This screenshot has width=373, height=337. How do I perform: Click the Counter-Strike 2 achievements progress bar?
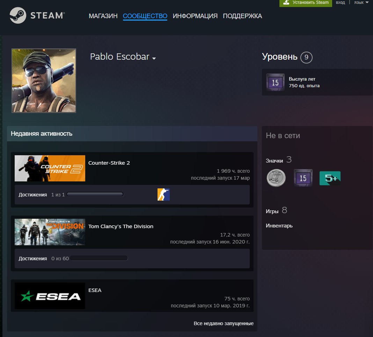point(95,194)
